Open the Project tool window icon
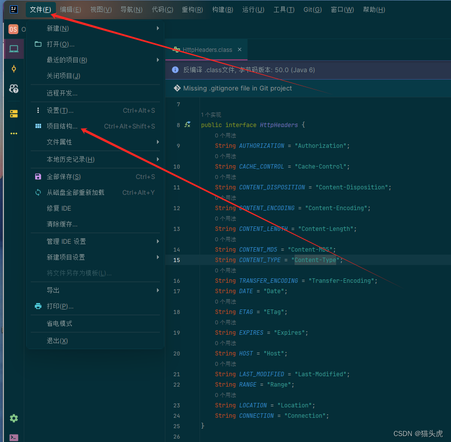Viewport: 451px width, 442px height. [x=13, y=49]
